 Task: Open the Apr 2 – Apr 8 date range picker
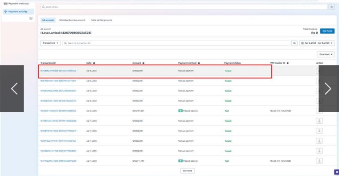(x=317, y=43)
